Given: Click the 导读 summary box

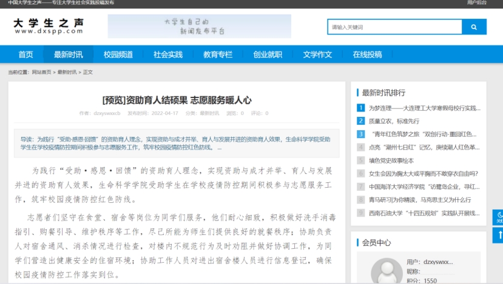Looking at the screenshot, I should point(177,143).
